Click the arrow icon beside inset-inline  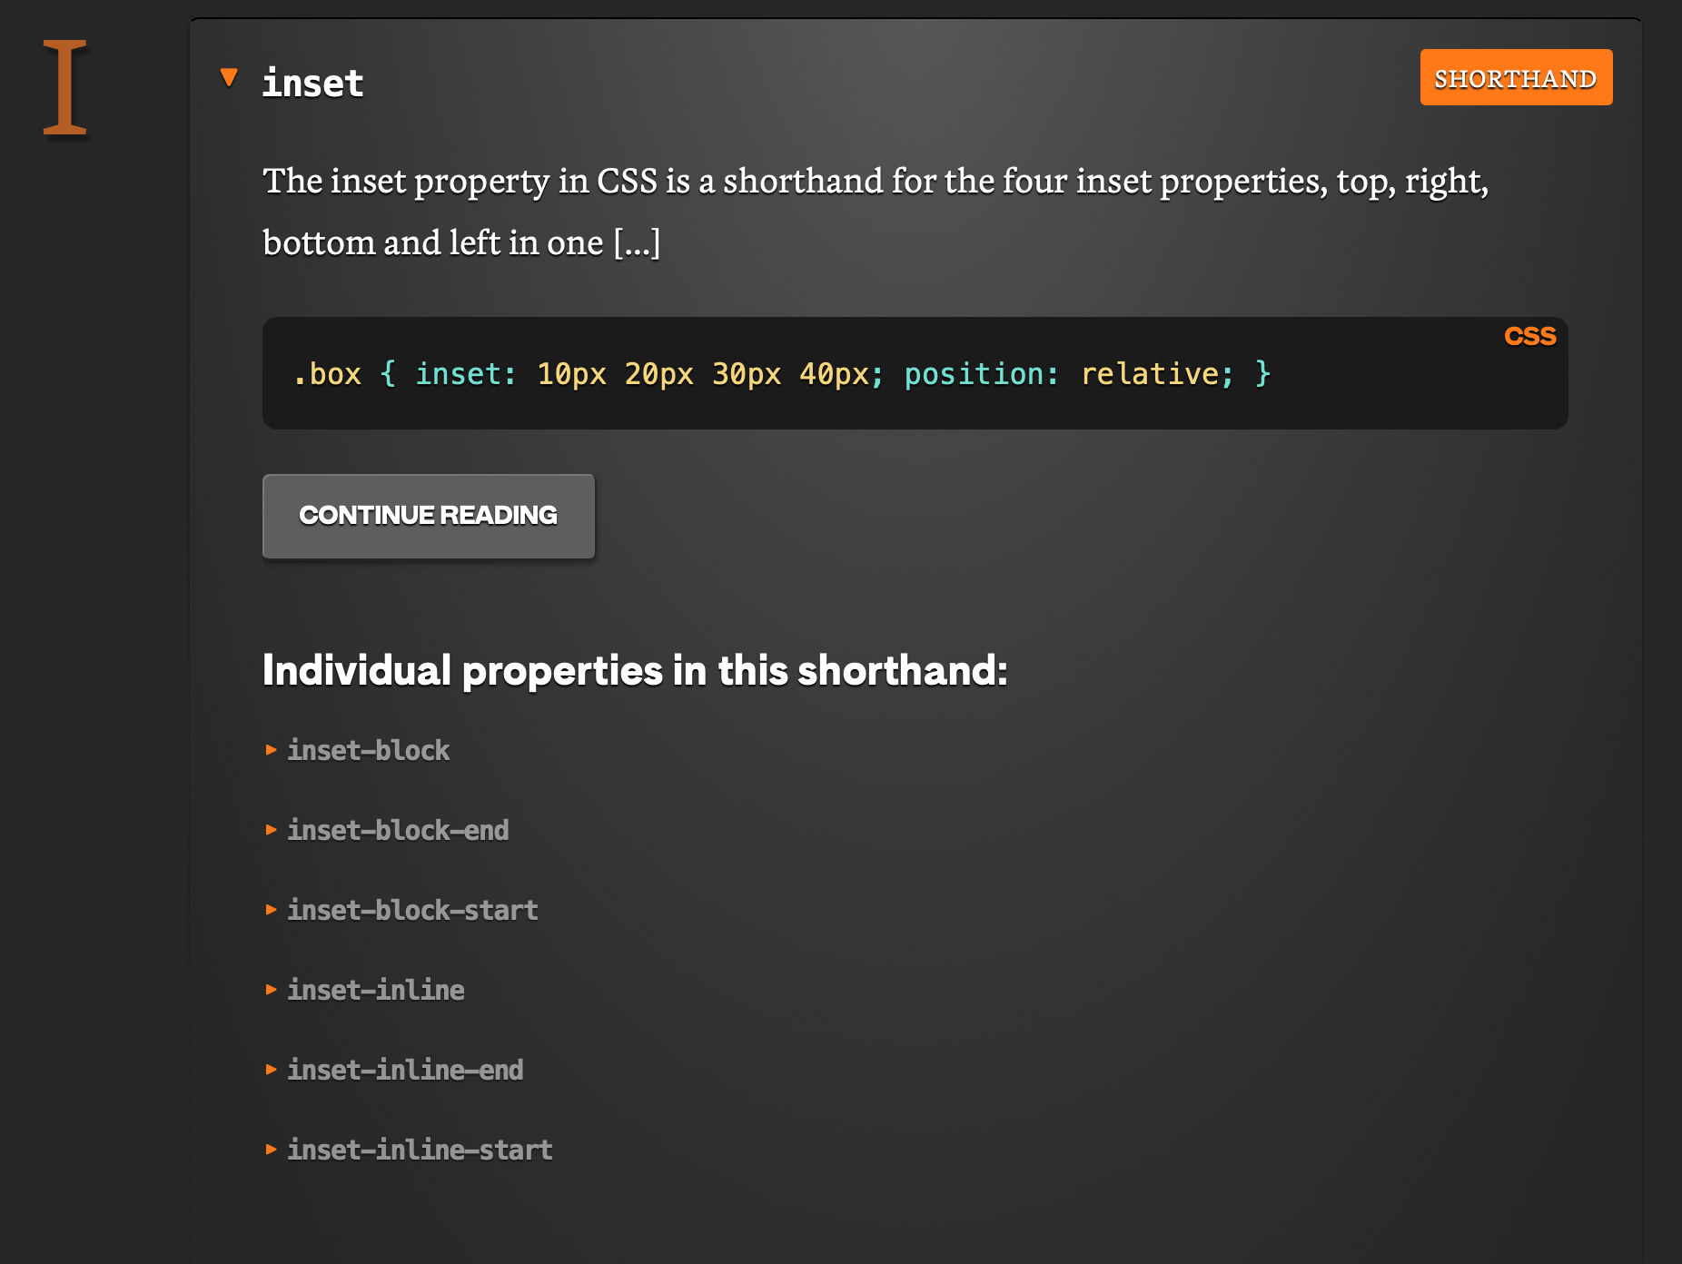(271, 990)
